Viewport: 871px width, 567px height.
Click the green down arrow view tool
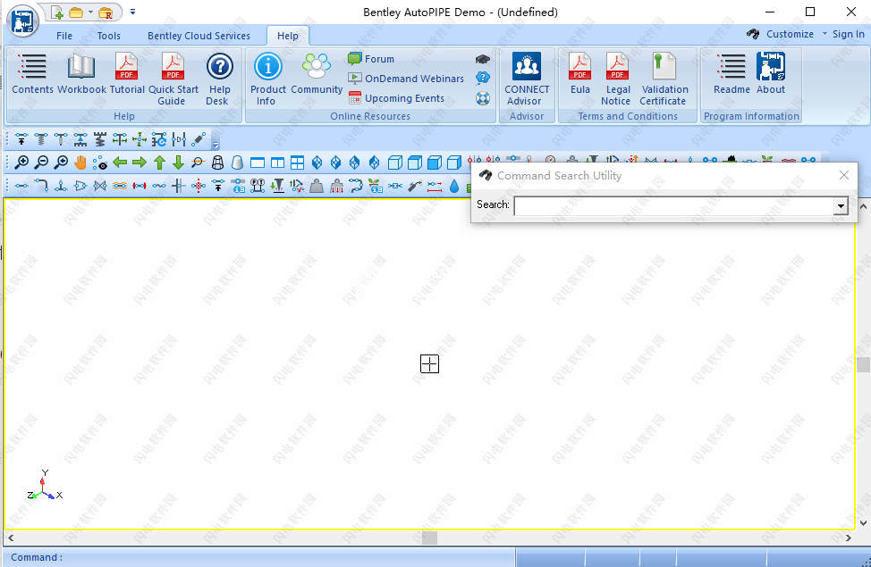click(178, 163)
